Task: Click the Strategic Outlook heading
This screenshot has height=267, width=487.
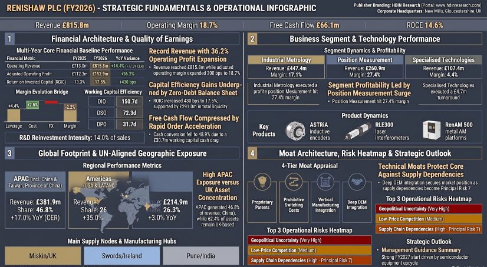Action: click(429, 242)
